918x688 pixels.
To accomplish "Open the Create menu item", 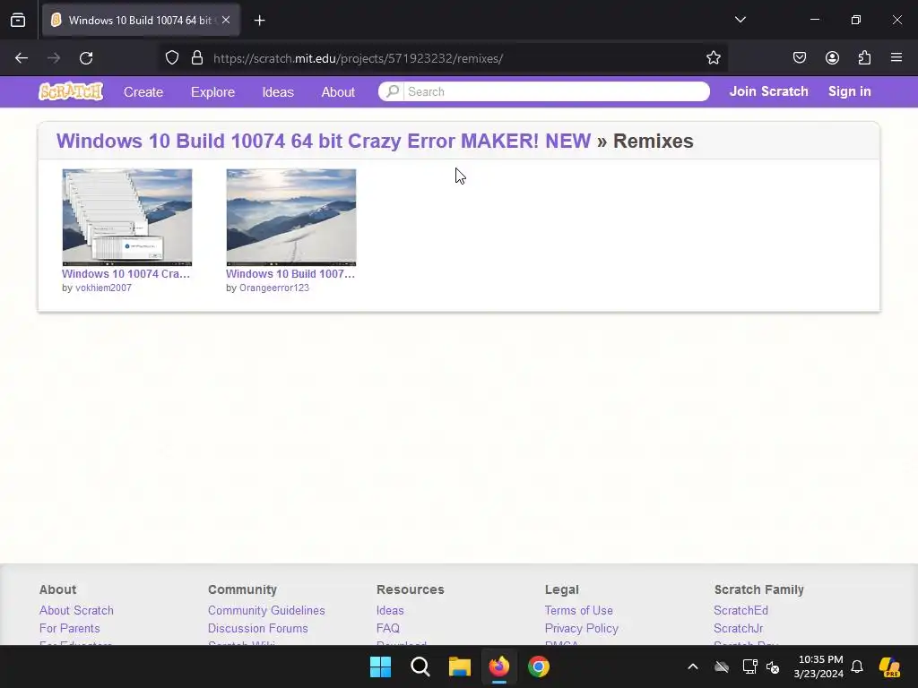I will click(143, 92).
